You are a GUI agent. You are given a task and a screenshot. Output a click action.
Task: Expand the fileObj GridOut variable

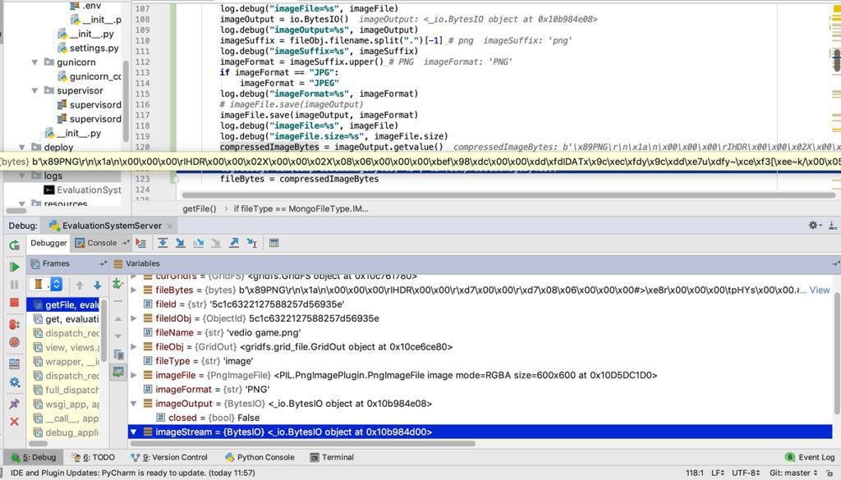coord(134,346)
